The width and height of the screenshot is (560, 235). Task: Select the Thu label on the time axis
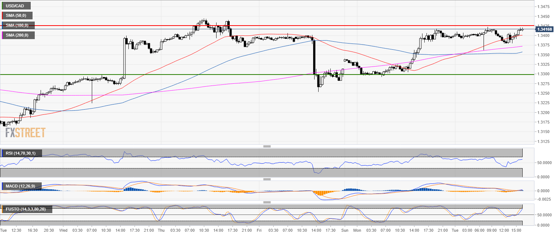tap(161, 231)
